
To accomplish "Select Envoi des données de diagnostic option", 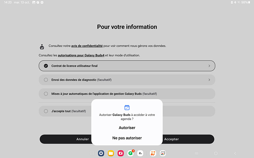I will click(x=46, y=80).
